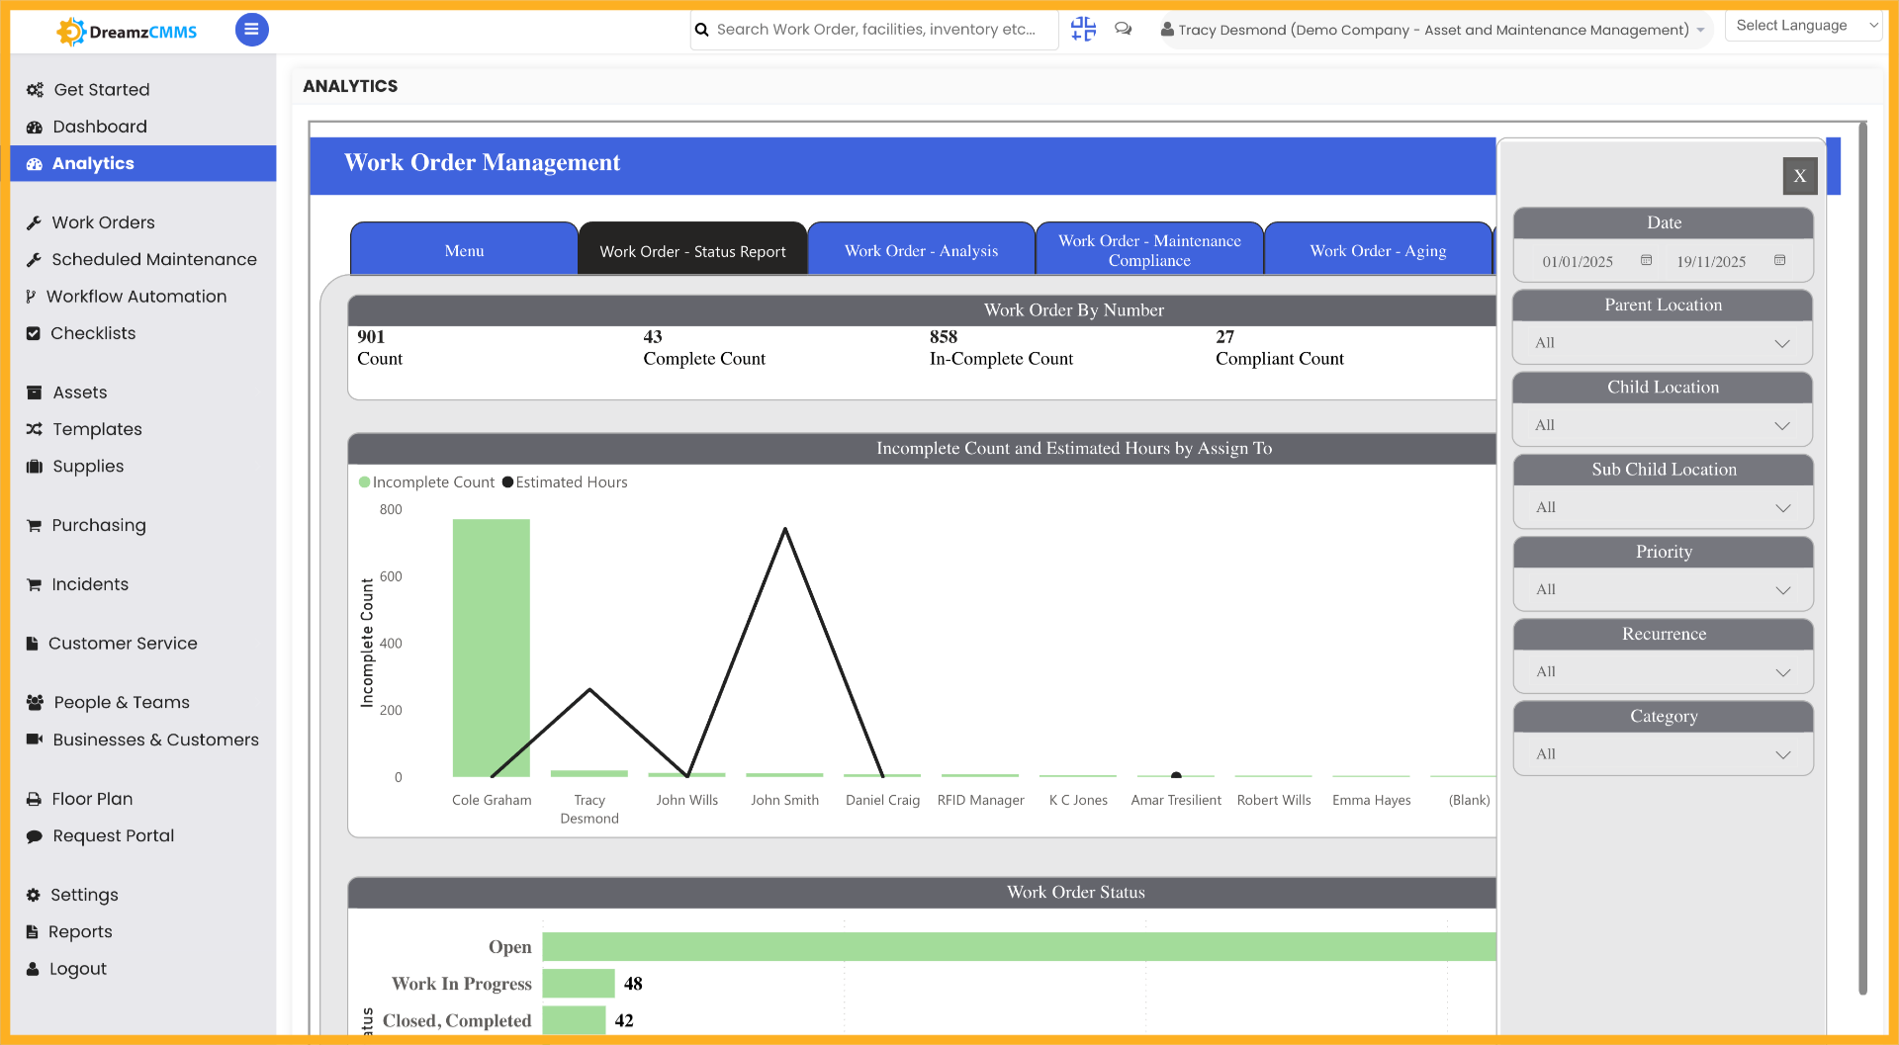1899x1045 pixels.
Task: Click the Templates shuffle icon
Action: pos(35,429)
